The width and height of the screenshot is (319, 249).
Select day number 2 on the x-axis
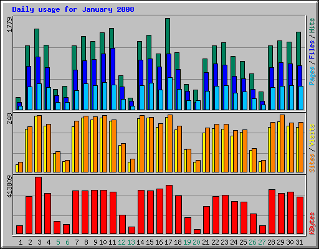(x=30, y=242)
